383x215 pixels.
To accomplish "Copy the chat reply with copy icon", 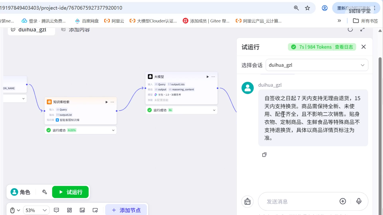I will coord(264,155).
